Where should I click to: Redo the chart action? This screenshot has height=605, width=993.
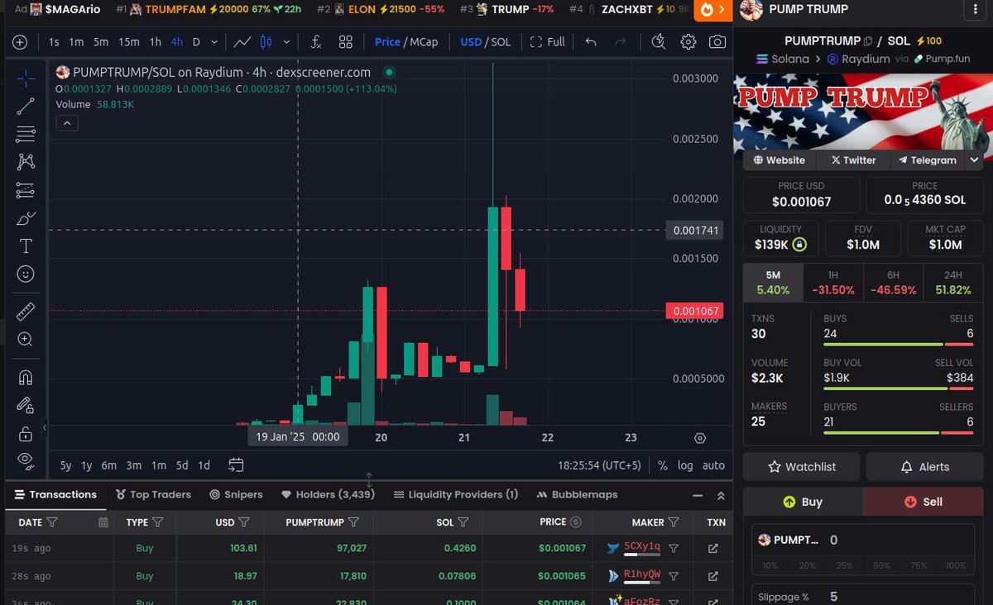[x=621, y=42]
